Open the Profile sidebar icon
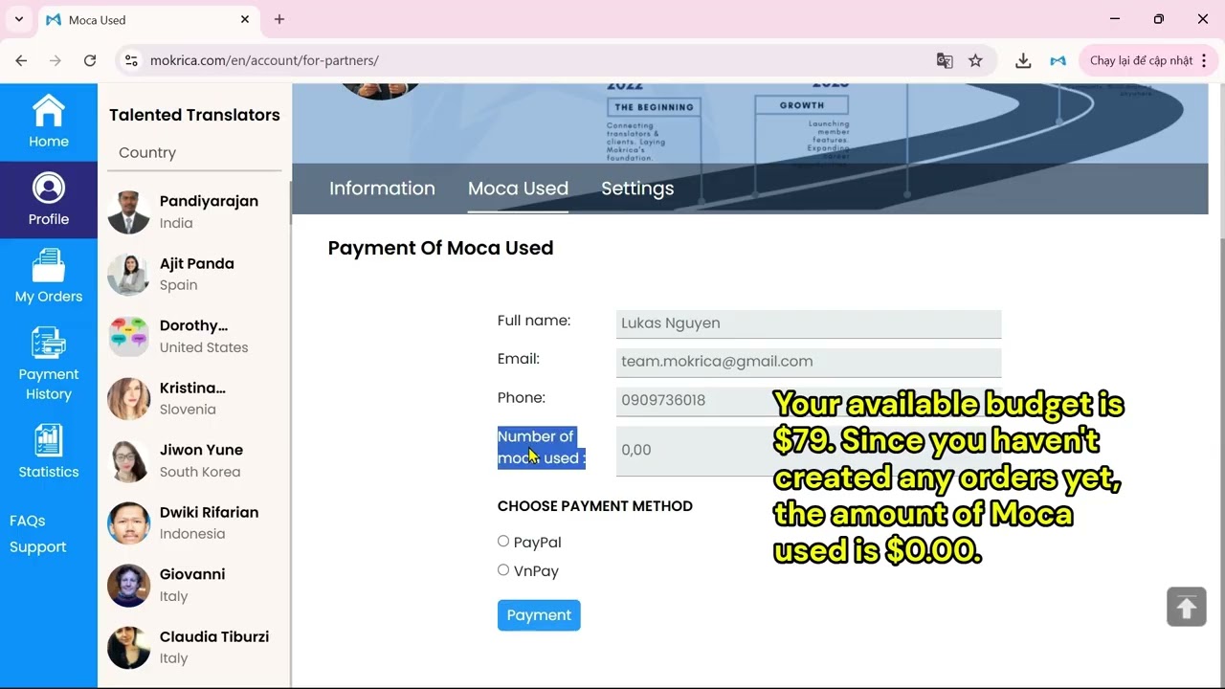The height and width of the screenshot is (689, 1225). coord(48,188)
